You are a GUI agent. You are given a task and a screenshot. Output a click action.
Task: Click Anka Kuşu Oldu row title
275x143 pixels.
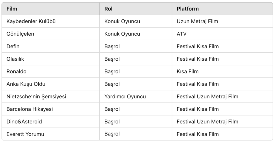(x=26, y=84)
